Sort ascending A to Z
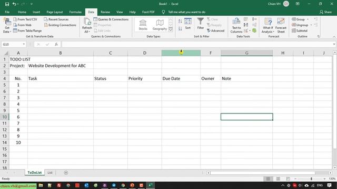 180,21
